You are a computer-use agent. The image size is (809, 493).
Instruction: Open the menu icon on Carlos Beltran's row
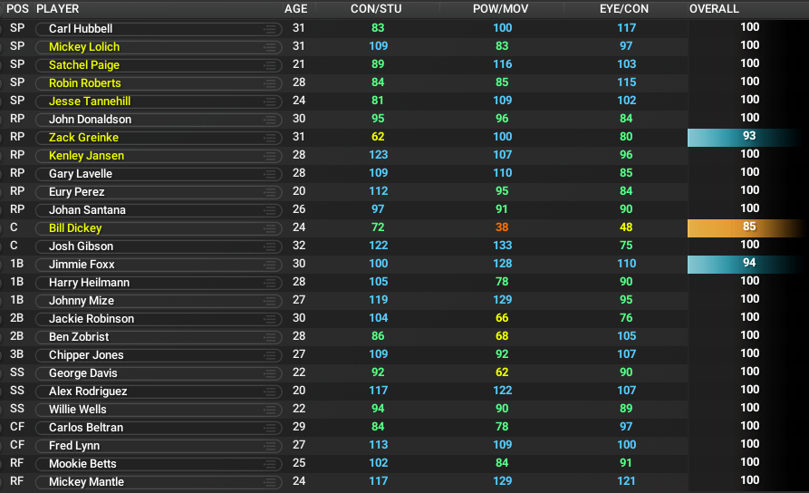(270, 428)
